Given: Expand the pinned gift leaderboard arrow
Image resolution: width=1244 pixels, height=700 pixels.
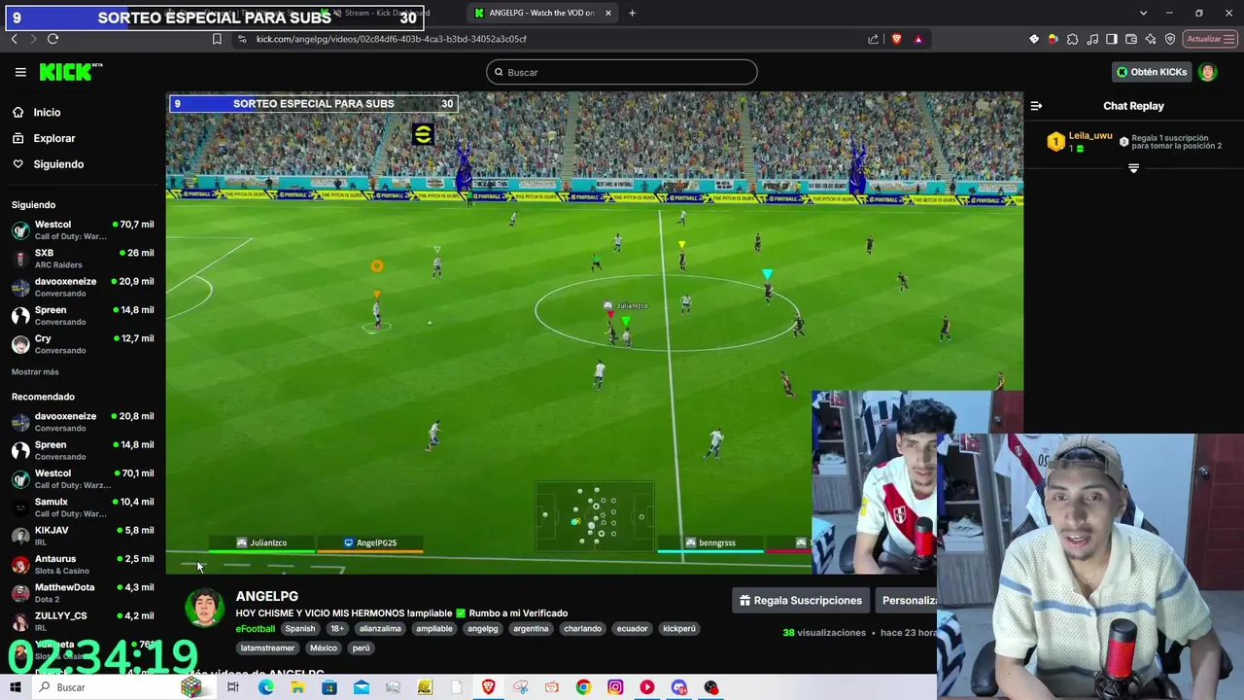Looking at the screenshot, I should [x=1133, y=168].
